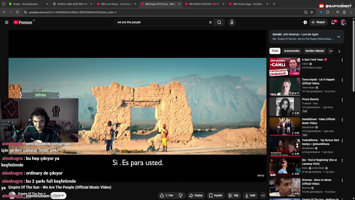Open options for TurkodiRoma video
This screenshot has height=200, width=355.
[342, 141]
